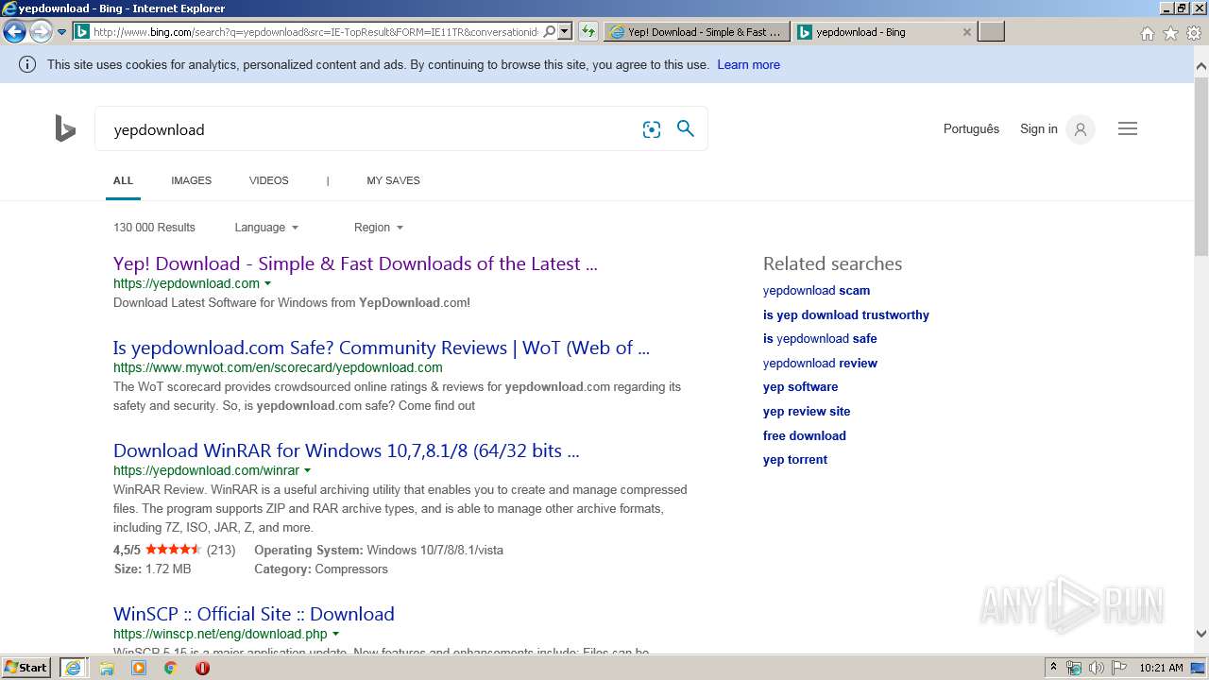This screenshot has width=1209, height=680.
Task: Search related is yepdownload safe
Action: (x=820, y=339)
